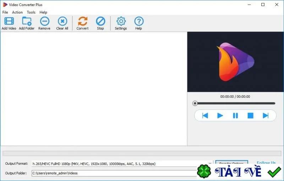Viewport: 284px width, 181px height.
Task: Click the 00:00:00 / 00:00:00 time readout
Action: [235, 96]
